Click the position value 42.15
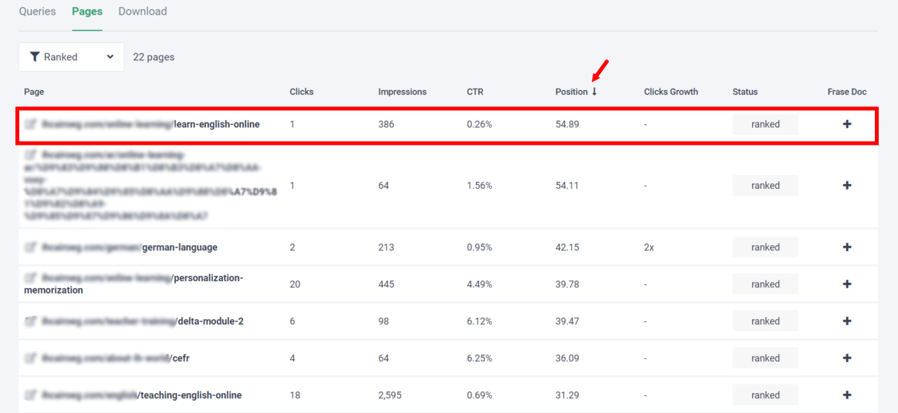The image size is (898, 413). point(567,247)
